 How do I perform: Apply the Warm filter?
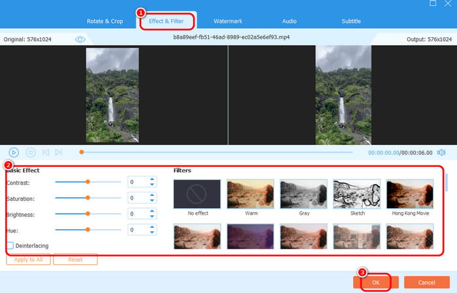point(250,194)
